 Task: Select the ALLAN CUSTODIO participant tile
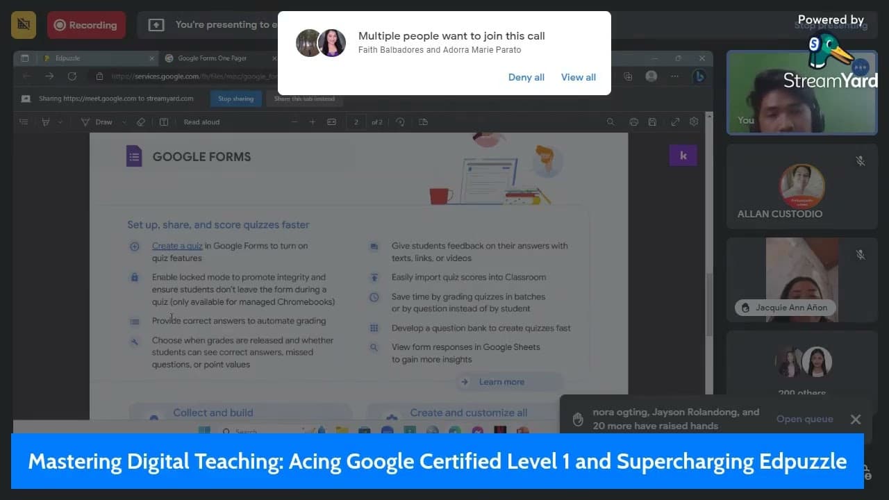tap(802, 185)
